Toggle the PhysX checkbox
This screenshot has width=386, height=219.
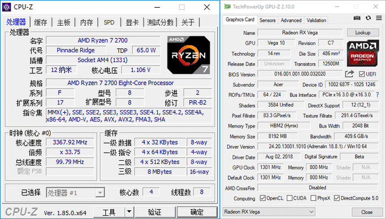[x=313, y=198]
